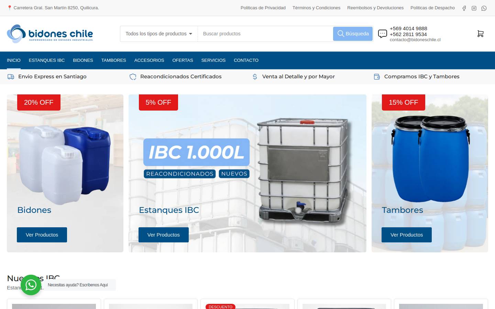Click Compramos IBC y Tambores text

point(422,77)
